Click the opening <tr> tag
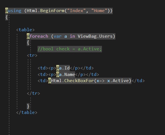This screenshot has height=135, width=165. (32, 55)
